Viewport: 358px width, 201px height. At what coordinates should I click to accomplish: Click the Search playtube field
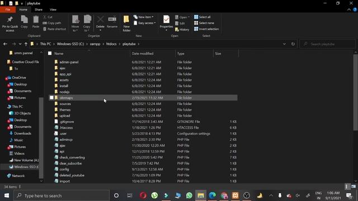coord(327,44)
